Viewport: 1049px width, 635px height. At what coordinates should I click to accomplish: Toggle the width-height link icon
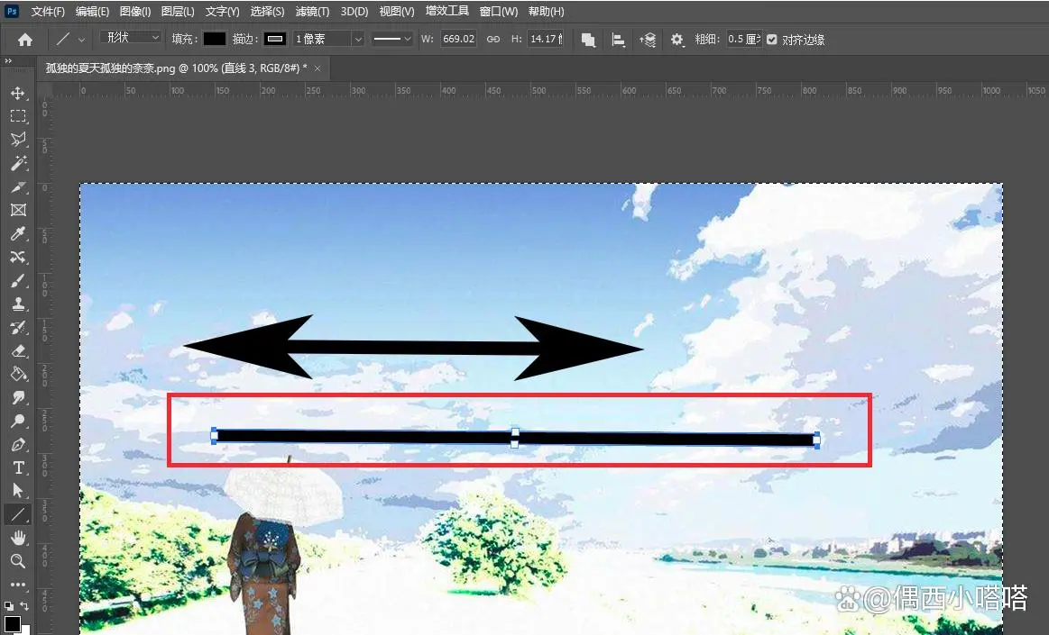point(493,40)
